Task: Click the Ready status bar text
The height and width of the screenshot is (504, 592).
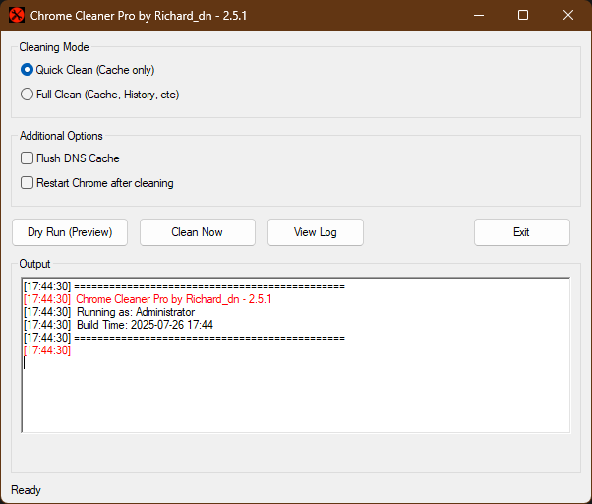Action: [26, 490]
